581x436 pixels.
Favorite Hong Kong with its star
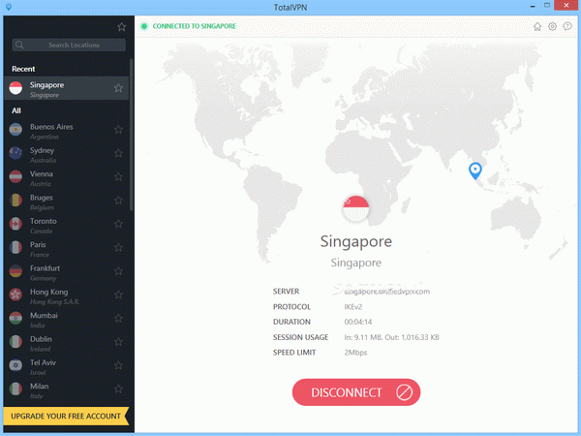[118, 295]
